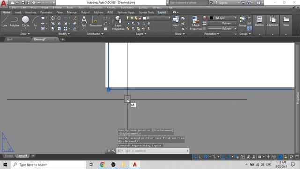The width and height of the screenshot is (300, 169).
Task: Open Layer Properties manager
Action: click(x=118, y=23)
